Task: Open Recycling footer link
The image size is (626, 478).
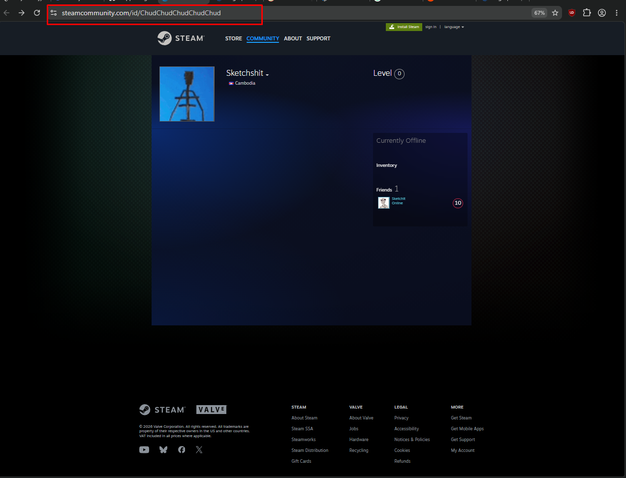Action: (359, 450)
